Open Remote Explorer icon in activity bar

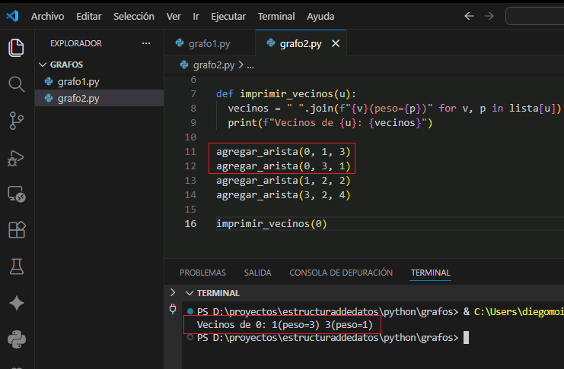tap(16, 194)
